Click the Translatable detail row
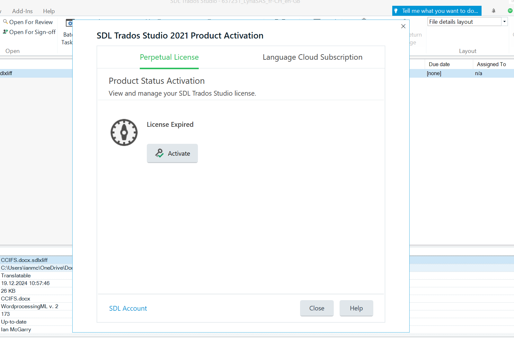The width and height of the screenshot is (514, 338). click(x=36, y=275)
